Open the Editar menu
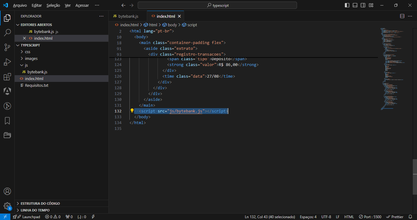 pos(37,5)
